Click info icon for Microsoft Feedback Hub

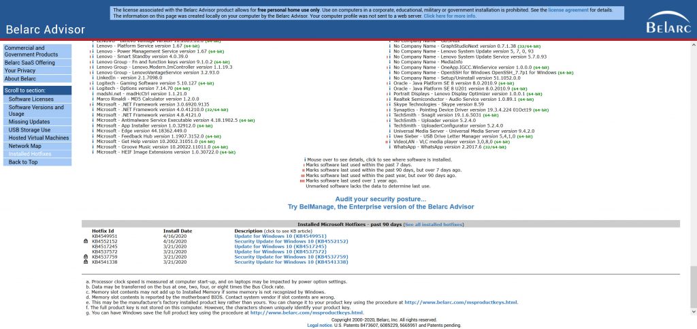point(93,136)
